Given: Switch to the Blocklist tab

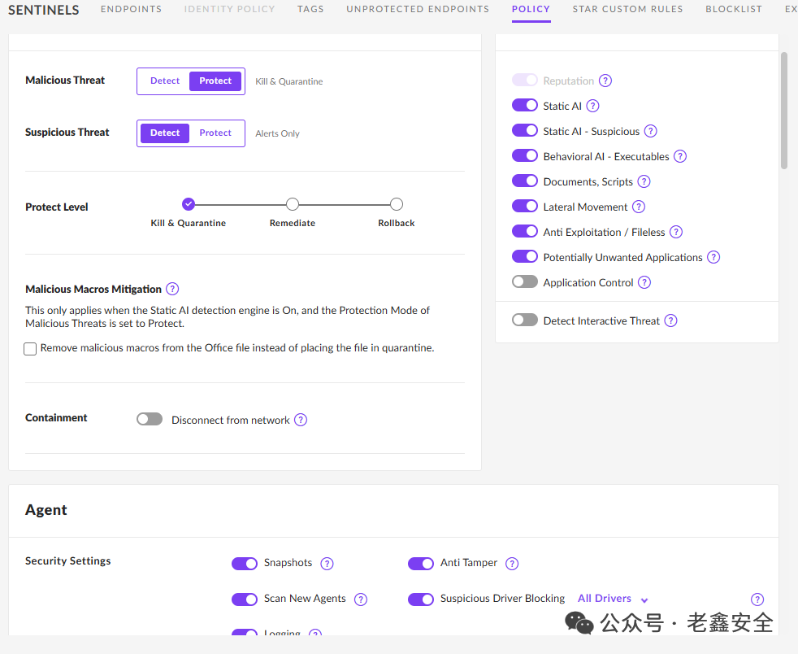Looking at the screenshot, I should point(734,9).
